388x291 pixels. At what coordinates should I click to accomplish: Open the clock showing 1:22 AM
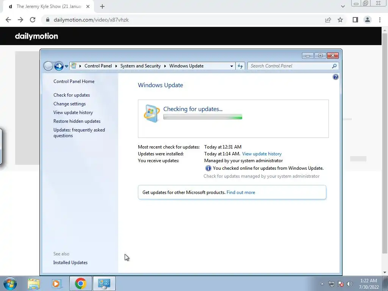point(369,284)
